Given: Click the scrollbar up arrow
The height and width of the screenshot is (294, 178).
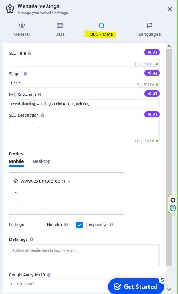Looking at the screenshot, I should pyautogui.click(x=169, y=46).
